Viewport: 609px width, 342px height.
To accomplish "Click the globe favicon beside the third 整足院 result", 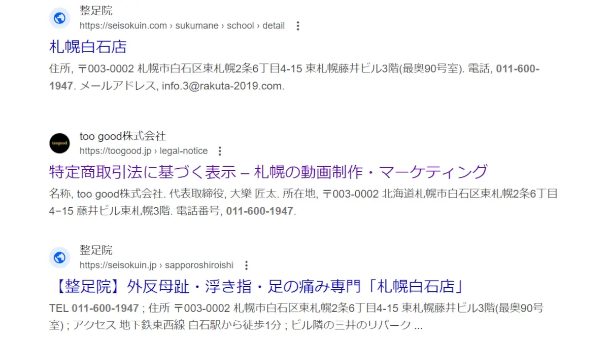I will tap(59, 258).
